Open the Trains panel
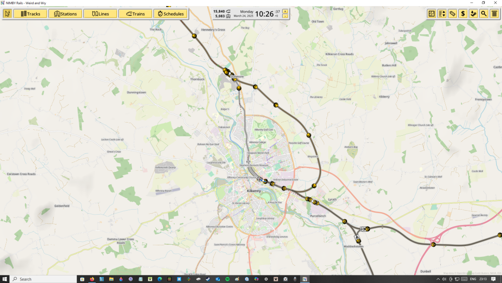Image resolution: width=502 pixels, height=283 pixels. coord(135,14)
